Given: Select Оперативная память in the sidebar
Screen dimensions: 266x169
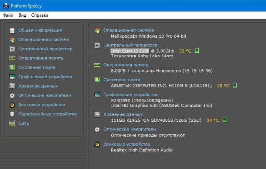Looking at the screenshot, I should [41, 58].
